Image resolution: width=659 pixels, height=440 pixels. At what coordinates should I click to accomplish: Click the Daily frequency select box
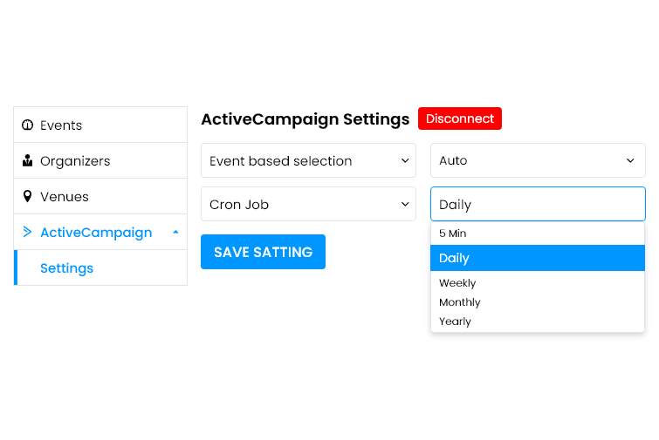point(538,204)
